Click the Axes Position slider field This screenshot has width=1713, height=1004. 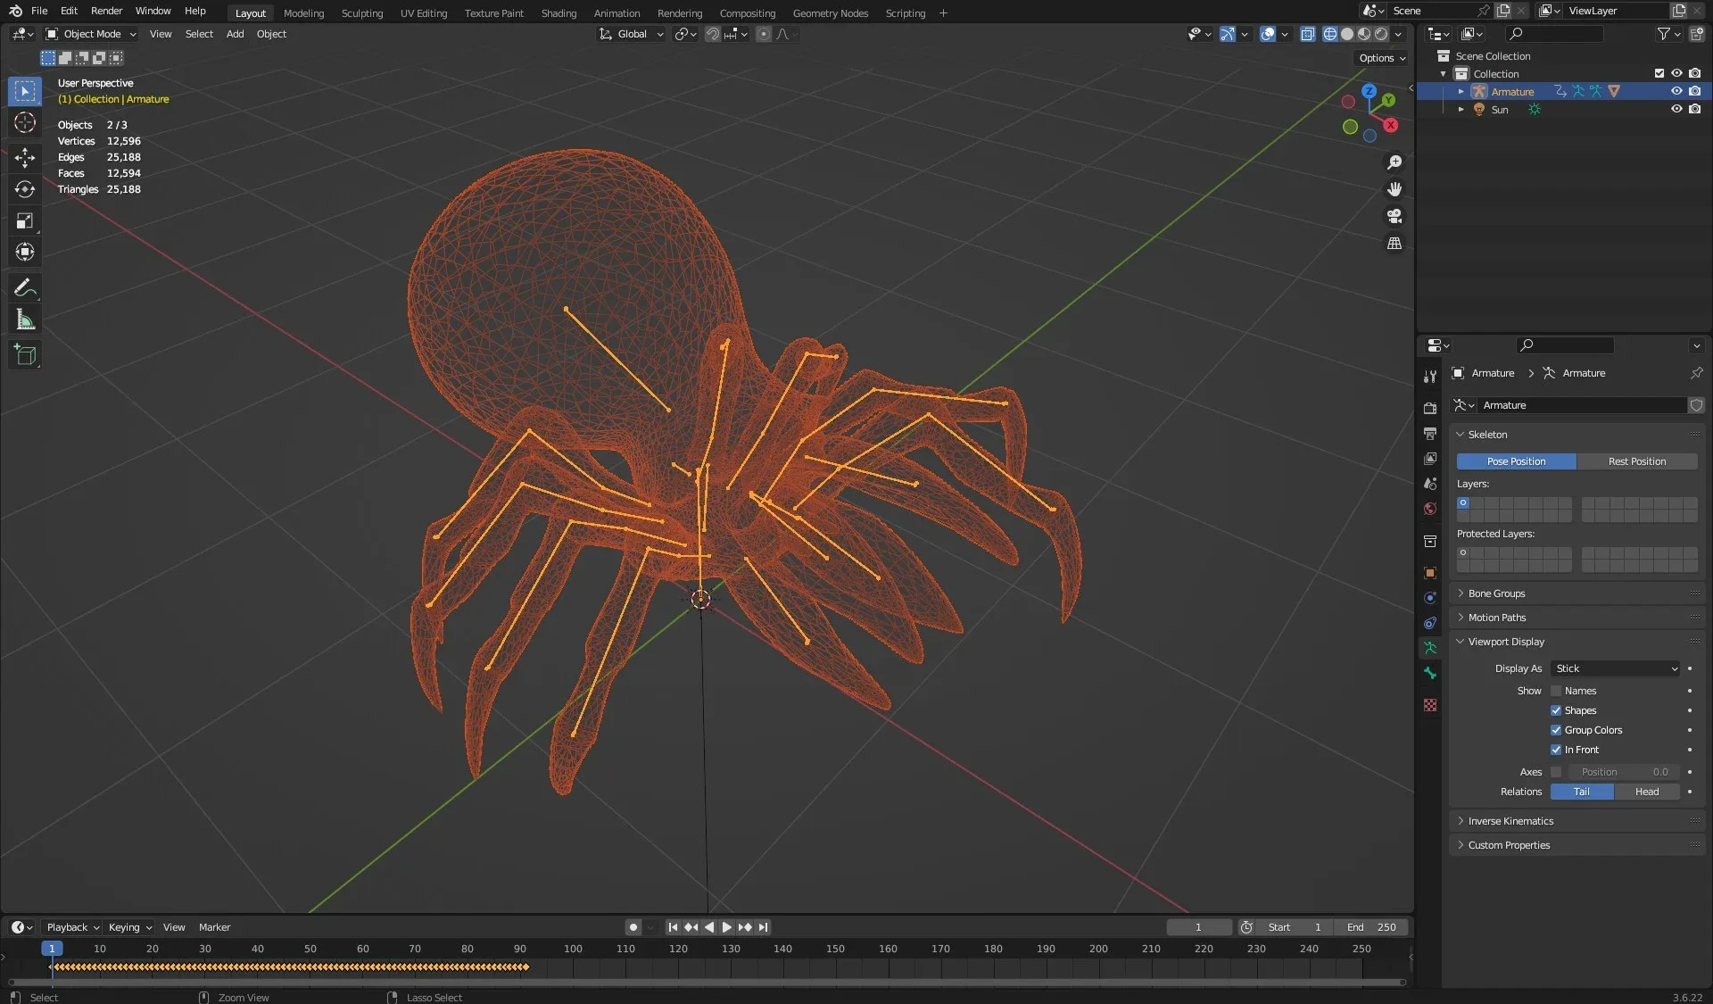pos(1622,772)
